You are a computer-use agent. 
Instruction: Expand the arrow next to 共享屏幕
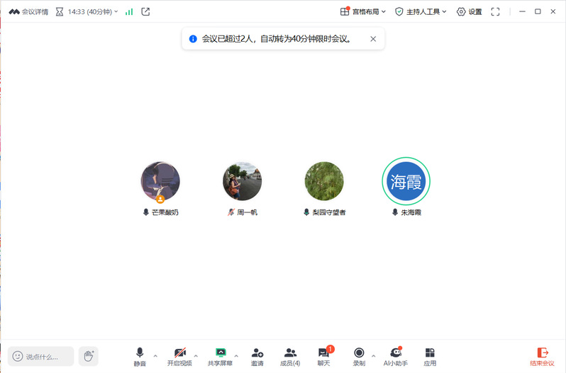[x=236, y=355]
